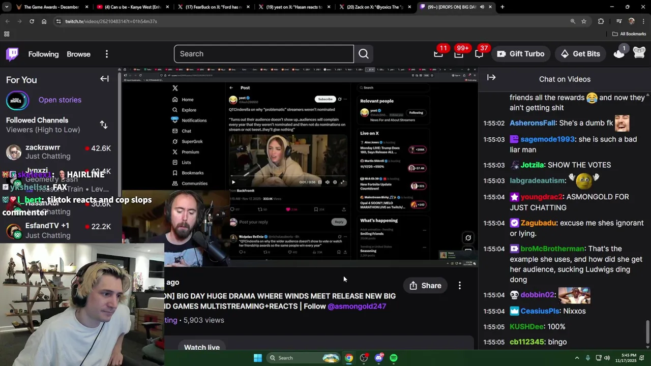Open the @asmongold247 link in the title
Image resolution: width=651 pixels, height=366 pixels.
[x=357, y=307]
